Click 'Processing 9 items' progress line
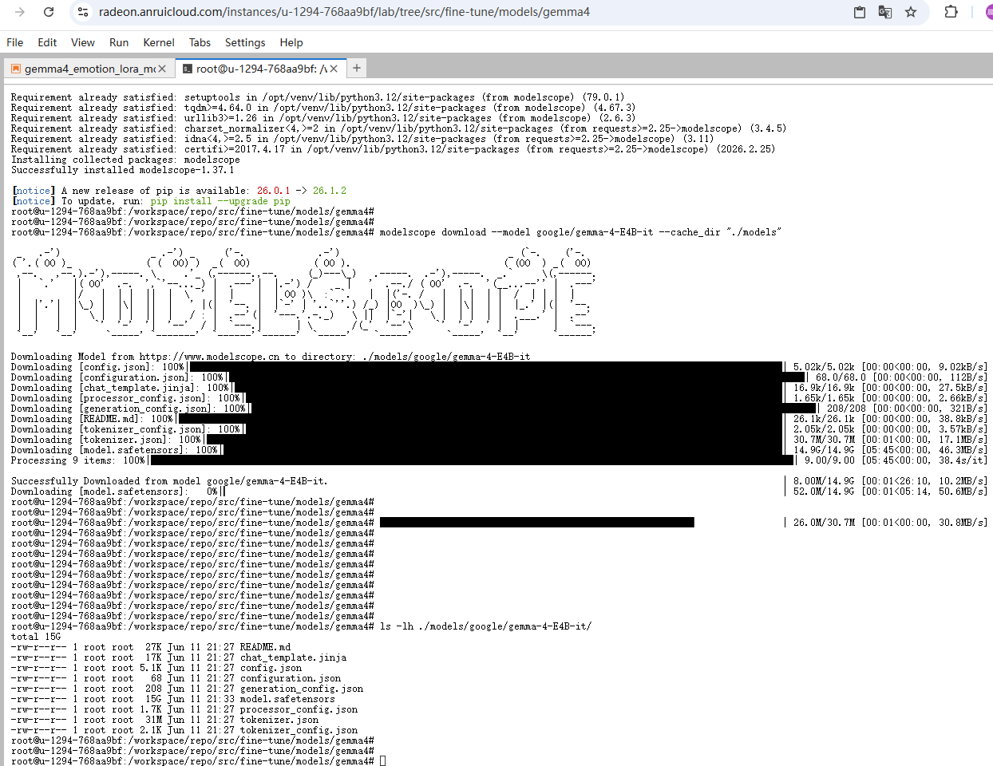The height and width of the screenshot is (766, 993). (x=499, y=460)
